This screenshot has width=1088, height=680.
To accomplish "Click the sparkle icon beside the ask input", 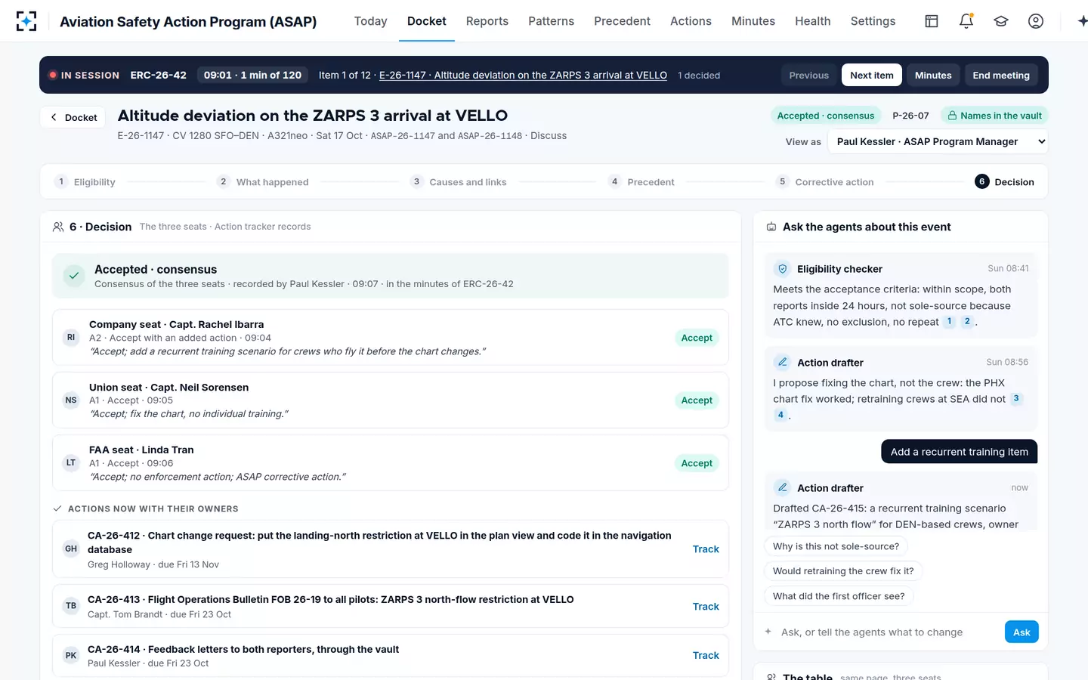I will click(x=768, y=632).
